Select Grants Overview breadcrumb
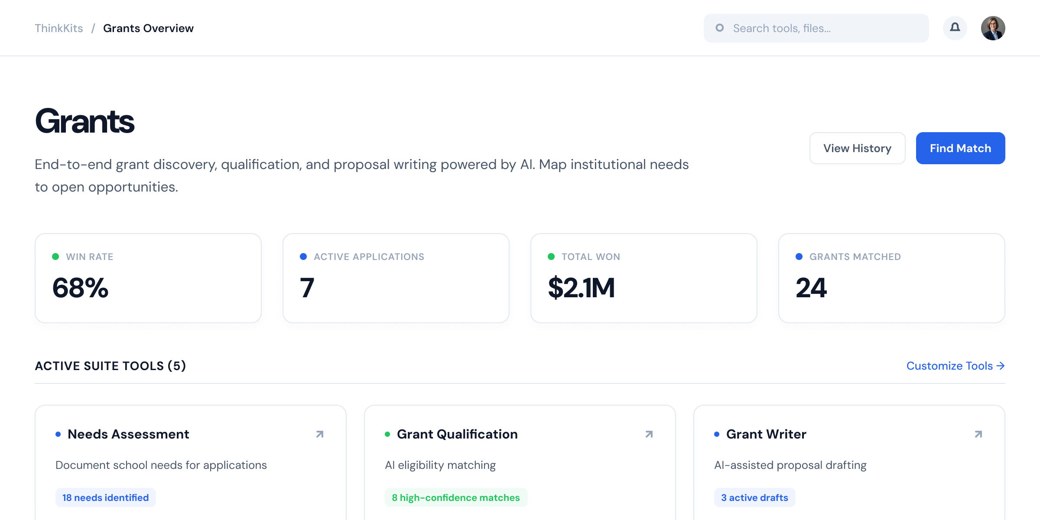This screenshot has width=1040, height=520. (148, 28)
